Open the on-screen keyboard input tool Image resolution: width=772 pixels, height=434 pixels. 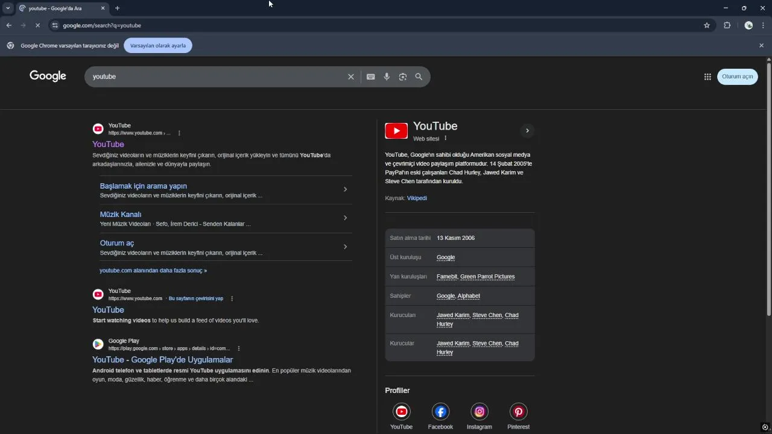tap(370, 77)
